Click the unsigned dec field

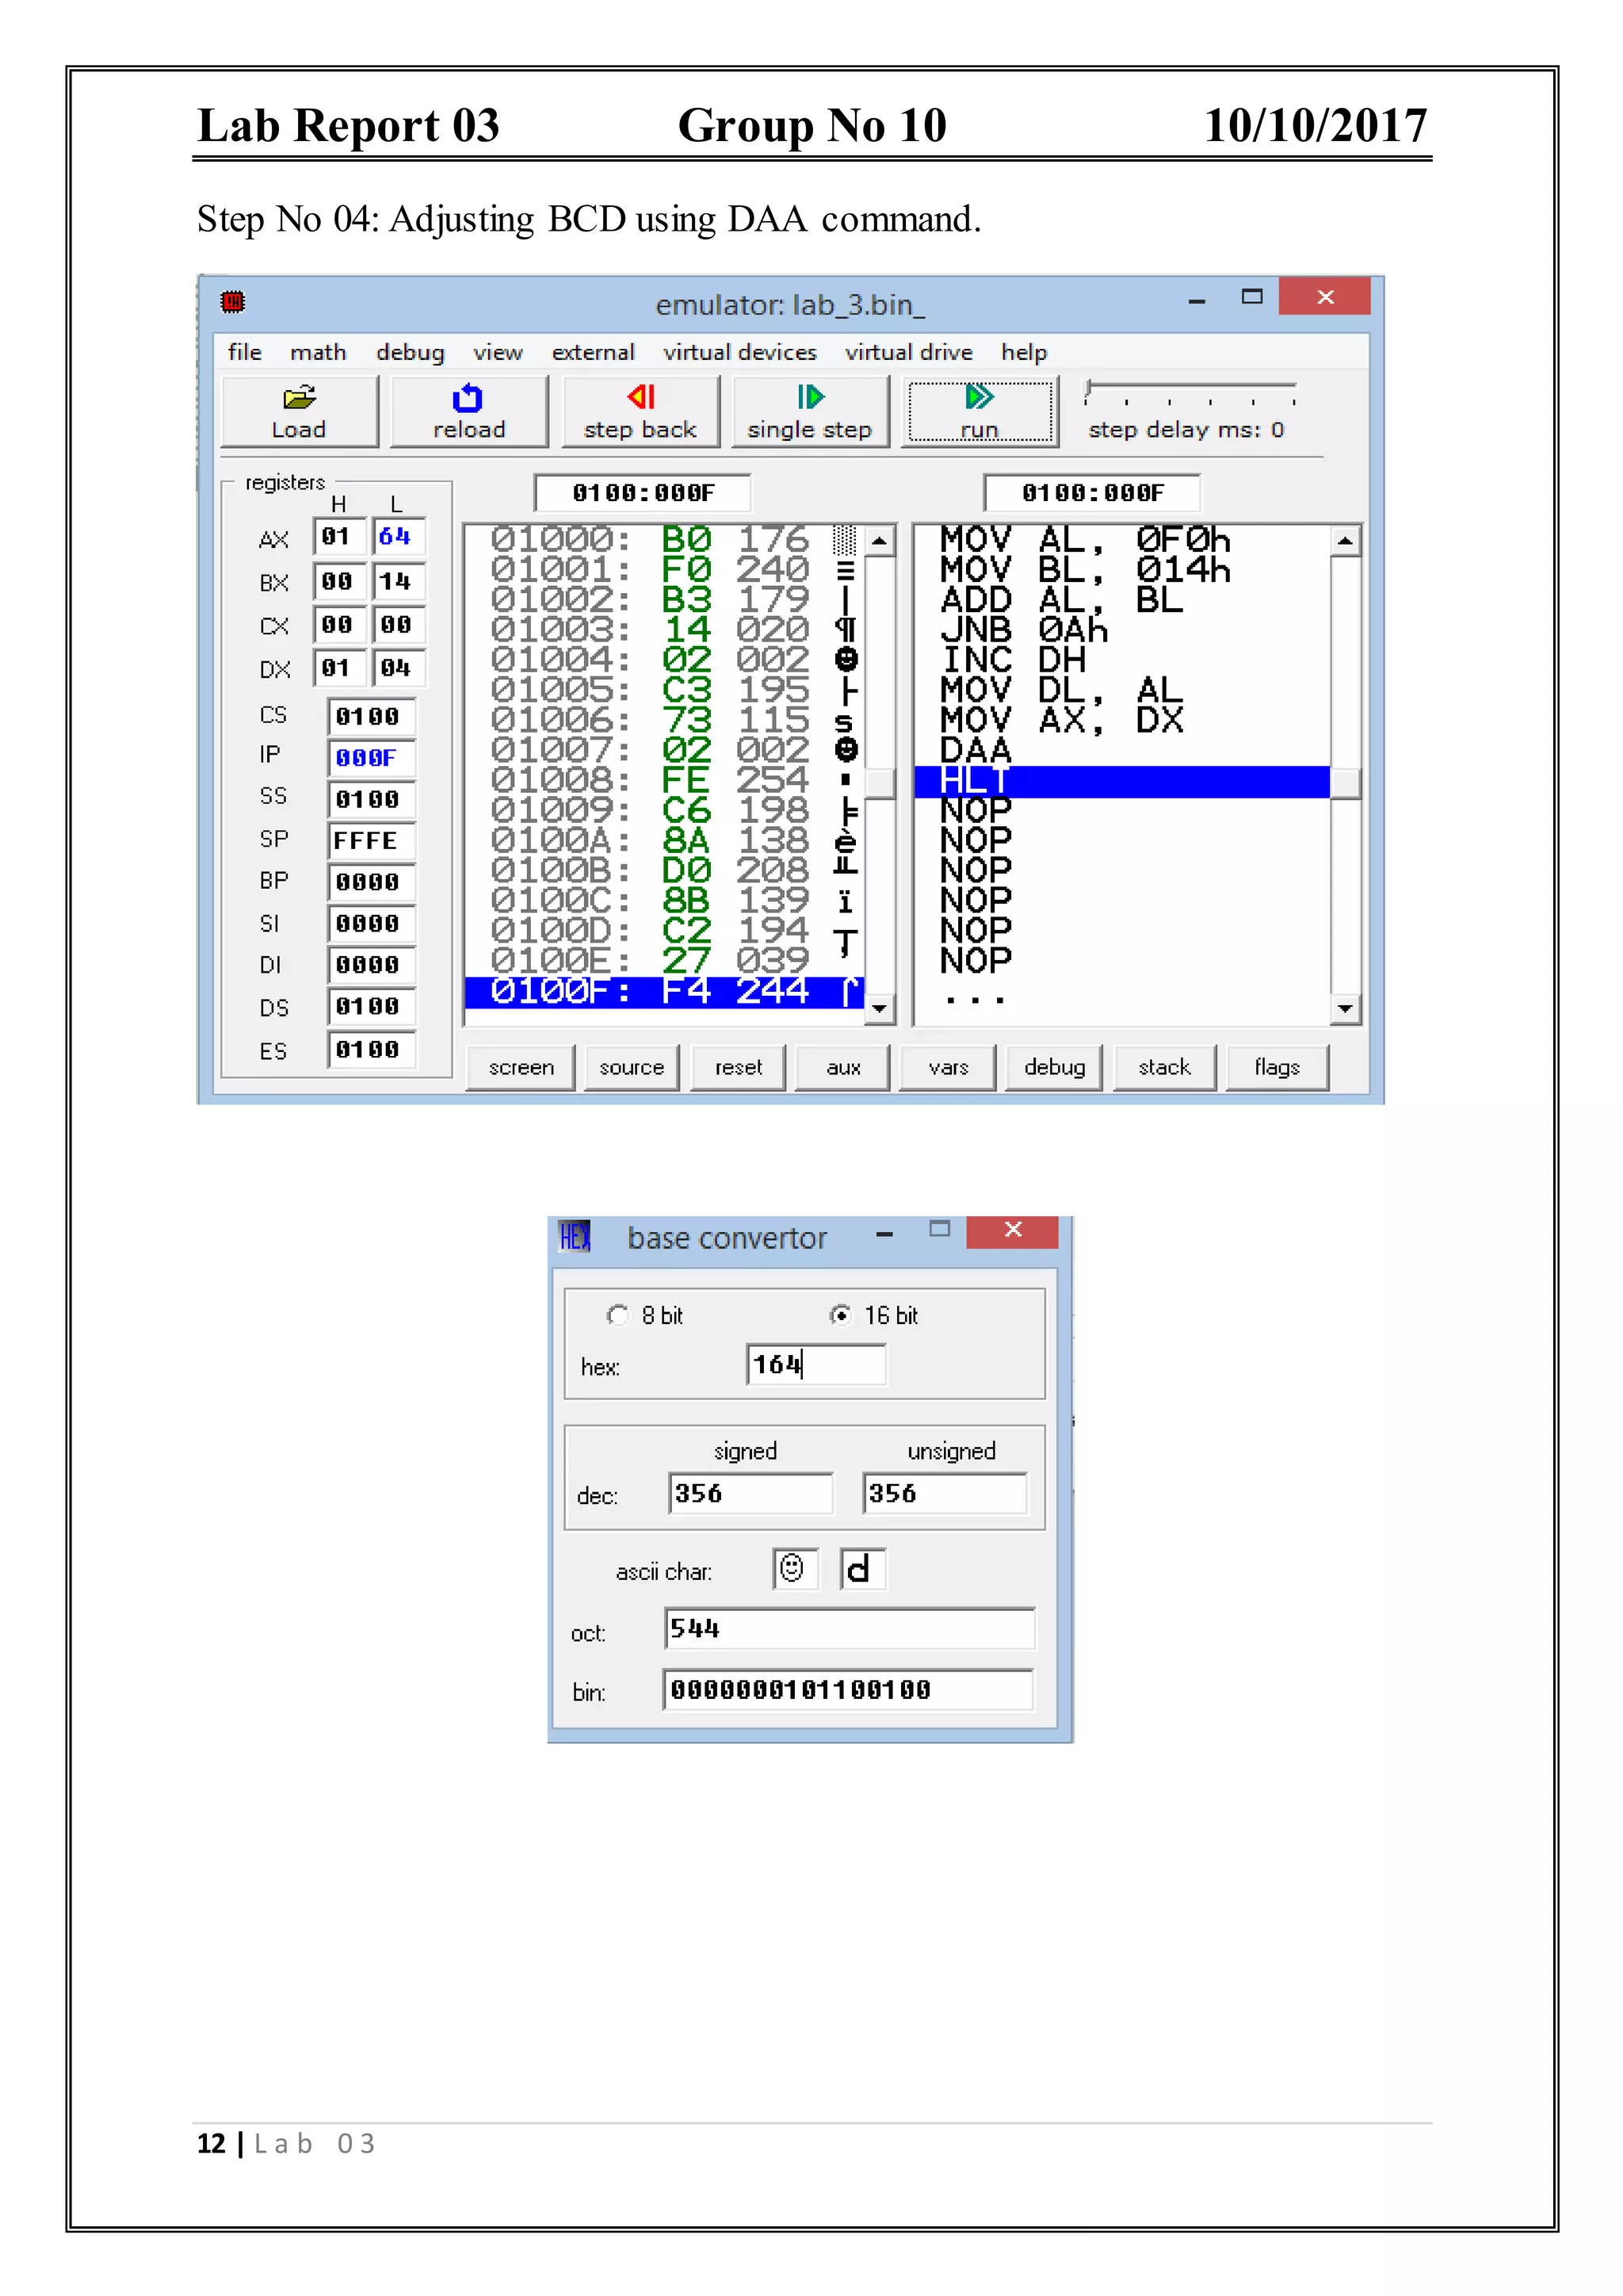945,1493
